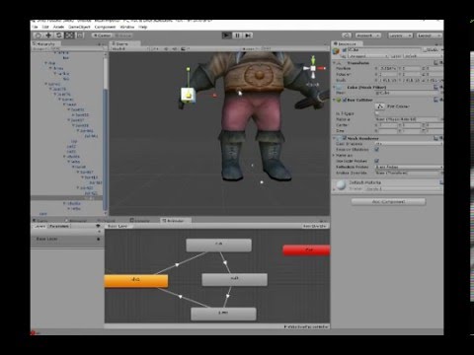Toggle scene lighting in Scene toolbar

coord(166,48)
